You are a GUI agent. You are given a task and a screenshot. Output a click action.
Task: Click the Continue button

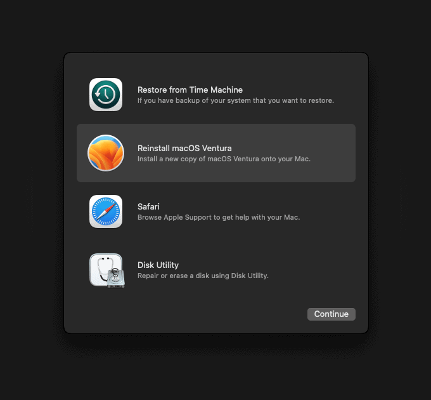click(x=331, y=314)
